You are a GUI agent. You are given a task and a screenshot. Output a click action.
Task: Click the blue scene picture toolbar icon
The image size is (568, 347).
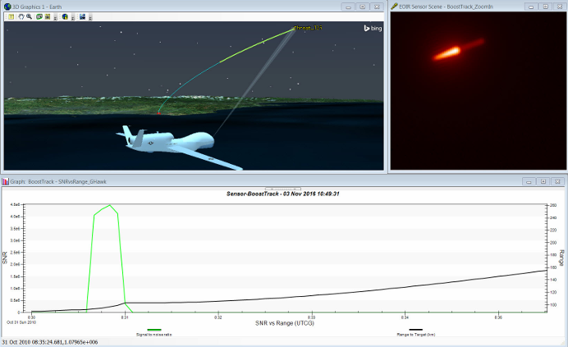coord(82,16)
